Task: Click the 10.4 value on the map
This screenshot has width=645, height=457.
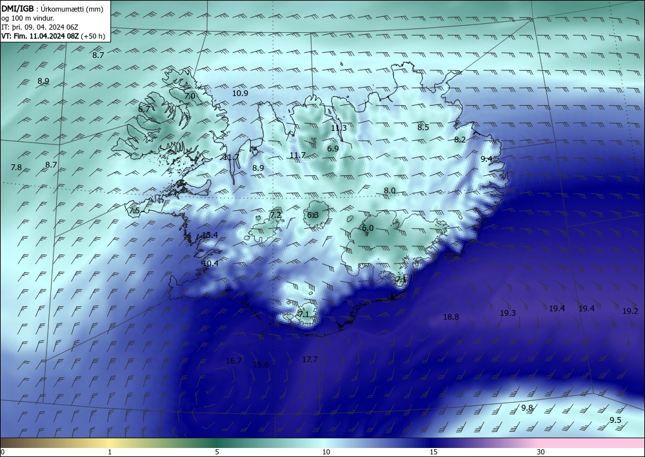Action: pos(211,264)
